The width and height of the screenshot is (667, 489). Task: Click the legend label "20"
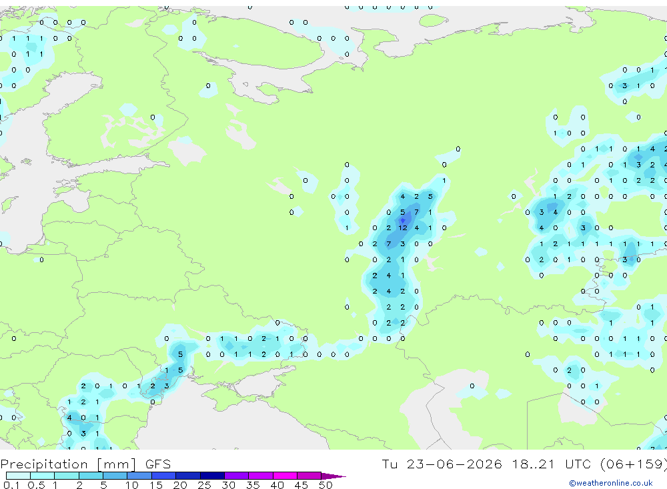(x=180, y=485)
